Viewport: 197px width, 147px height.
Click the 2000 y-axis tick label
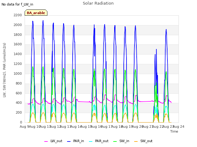(x=18, y=25)
